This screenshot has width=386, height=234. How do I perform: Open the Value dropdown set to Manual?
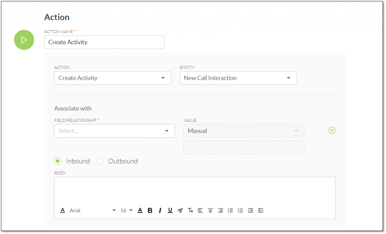(x=244, y=131)
